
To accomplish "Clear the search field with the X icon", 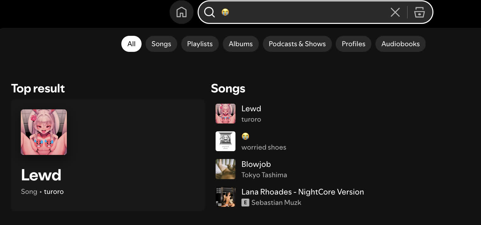I will point(395,12).
